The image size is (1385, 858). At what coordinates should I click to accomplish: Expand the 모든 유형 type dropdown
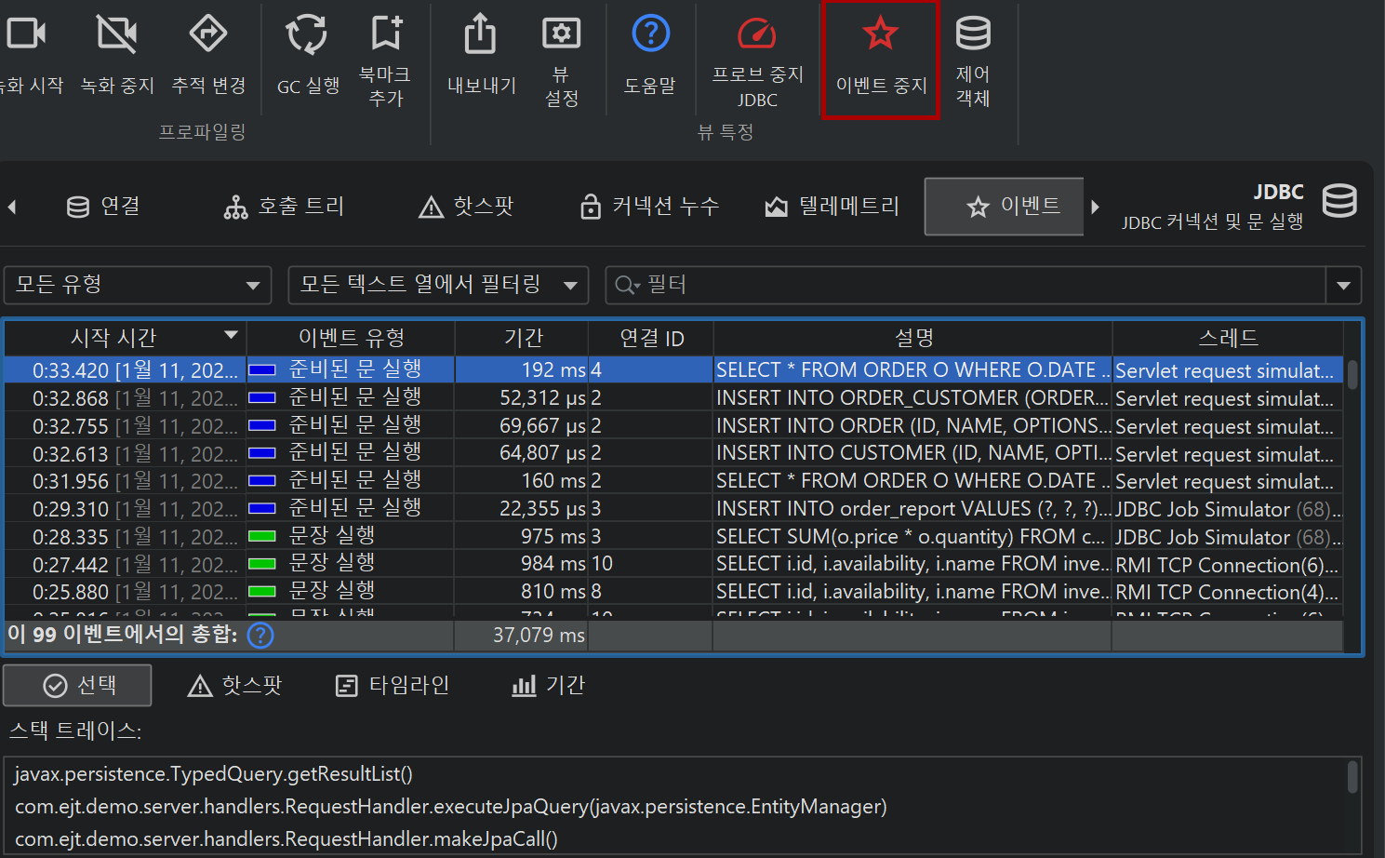click(x=138, y=285)
